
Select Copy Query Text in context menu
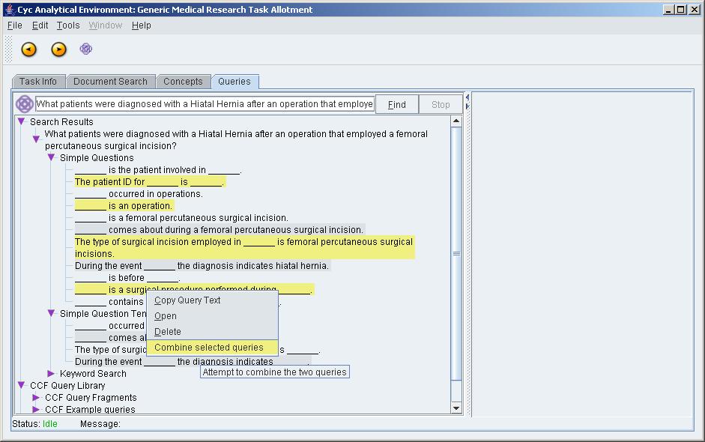(187, 300)
